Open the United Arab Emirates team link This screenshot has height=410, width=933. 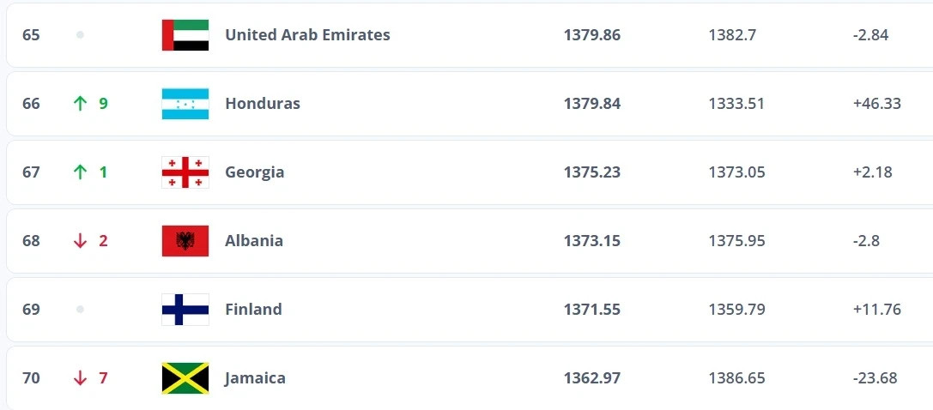click(307, 35)
